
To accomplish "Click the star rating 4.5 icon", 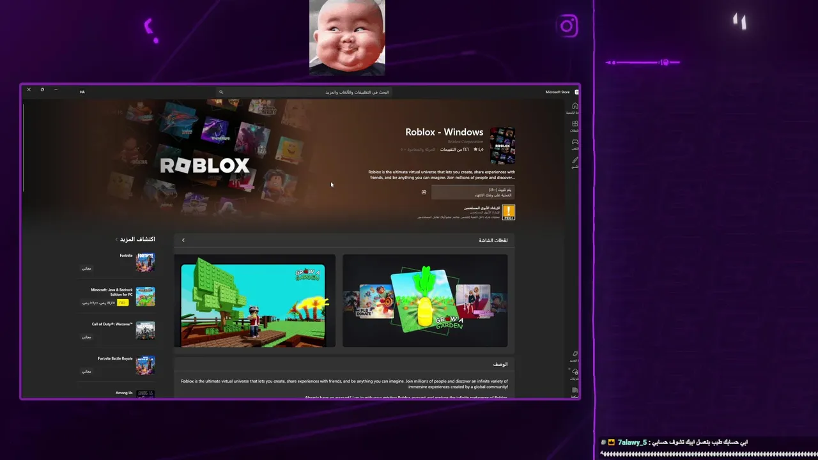I will 475,149.
